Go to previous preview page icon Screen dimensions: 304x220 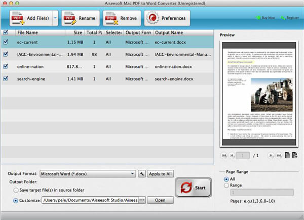click(232, 156)
